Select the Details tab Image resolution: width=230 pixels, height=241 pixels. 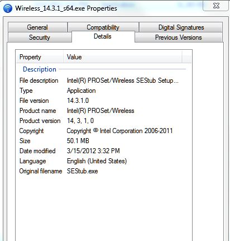click(103, 36)
